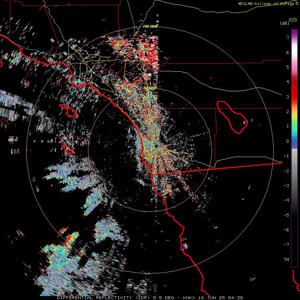Click the 100 NMI range ring label
300x300 pixels.
(x=150, y=26)
